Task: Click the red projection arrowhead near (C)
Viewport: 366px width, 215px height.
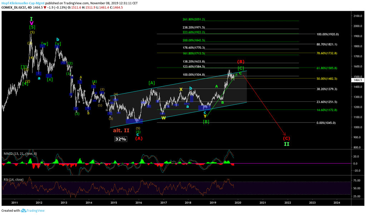Action: [x=285, y=134]
